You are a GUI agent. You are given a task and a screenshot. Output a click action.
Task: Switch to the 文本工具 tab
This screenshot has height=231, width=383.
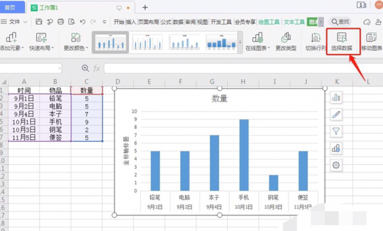(x=294, y=22)
